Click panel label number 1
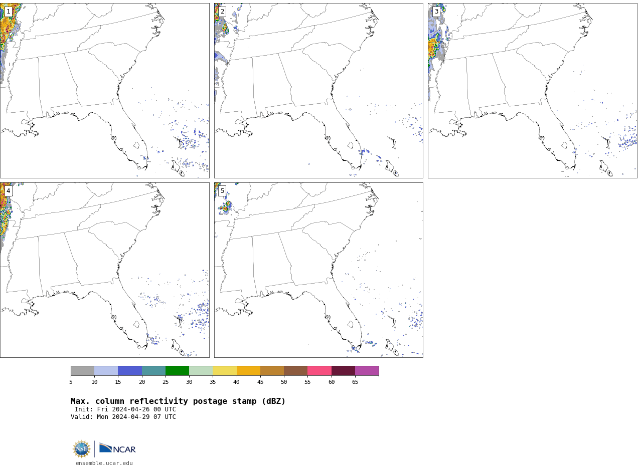 8,12
